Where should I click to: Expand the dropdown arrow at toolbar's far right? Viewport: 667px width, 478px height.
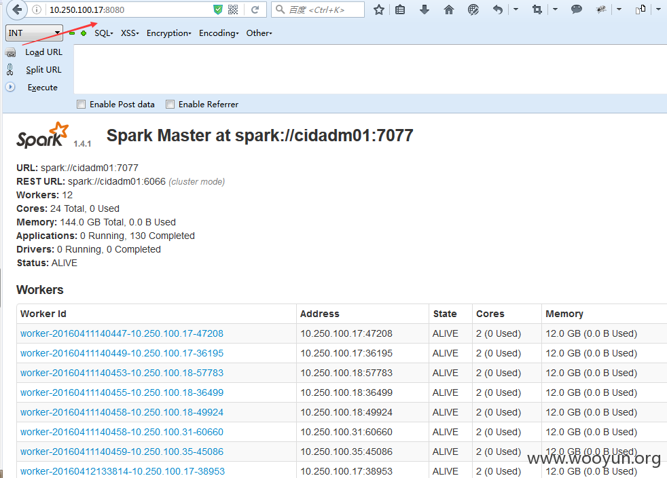[x=658, y=9]
